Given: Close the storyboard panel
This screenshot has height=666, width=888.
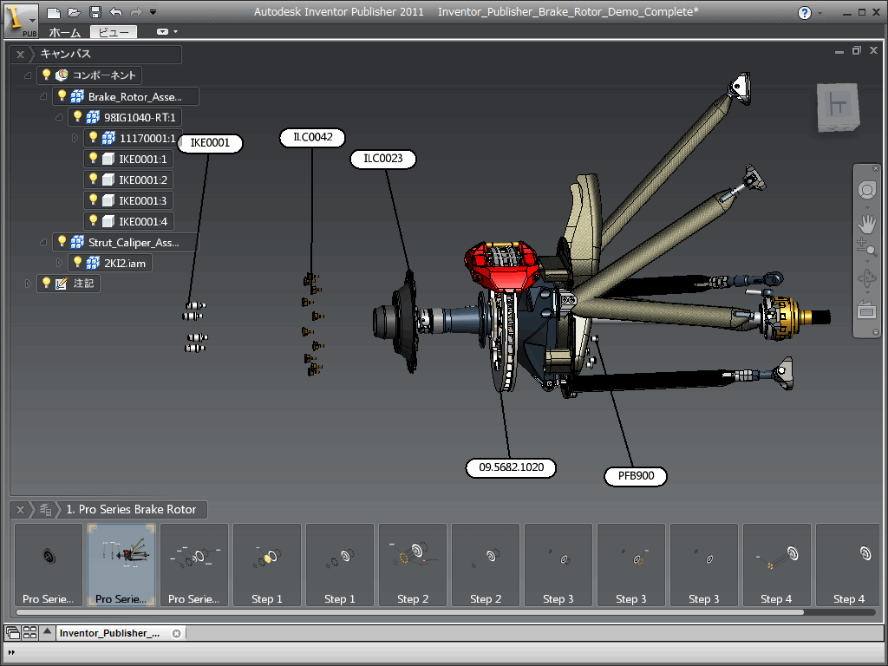Looking at the screenshot, I should pyautogui.click(x=21, y=510).
